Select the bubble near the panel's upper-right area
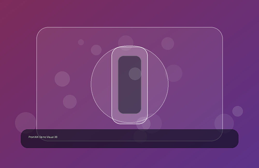The height and width of the screenshot is (168, 259). point(168,43)
